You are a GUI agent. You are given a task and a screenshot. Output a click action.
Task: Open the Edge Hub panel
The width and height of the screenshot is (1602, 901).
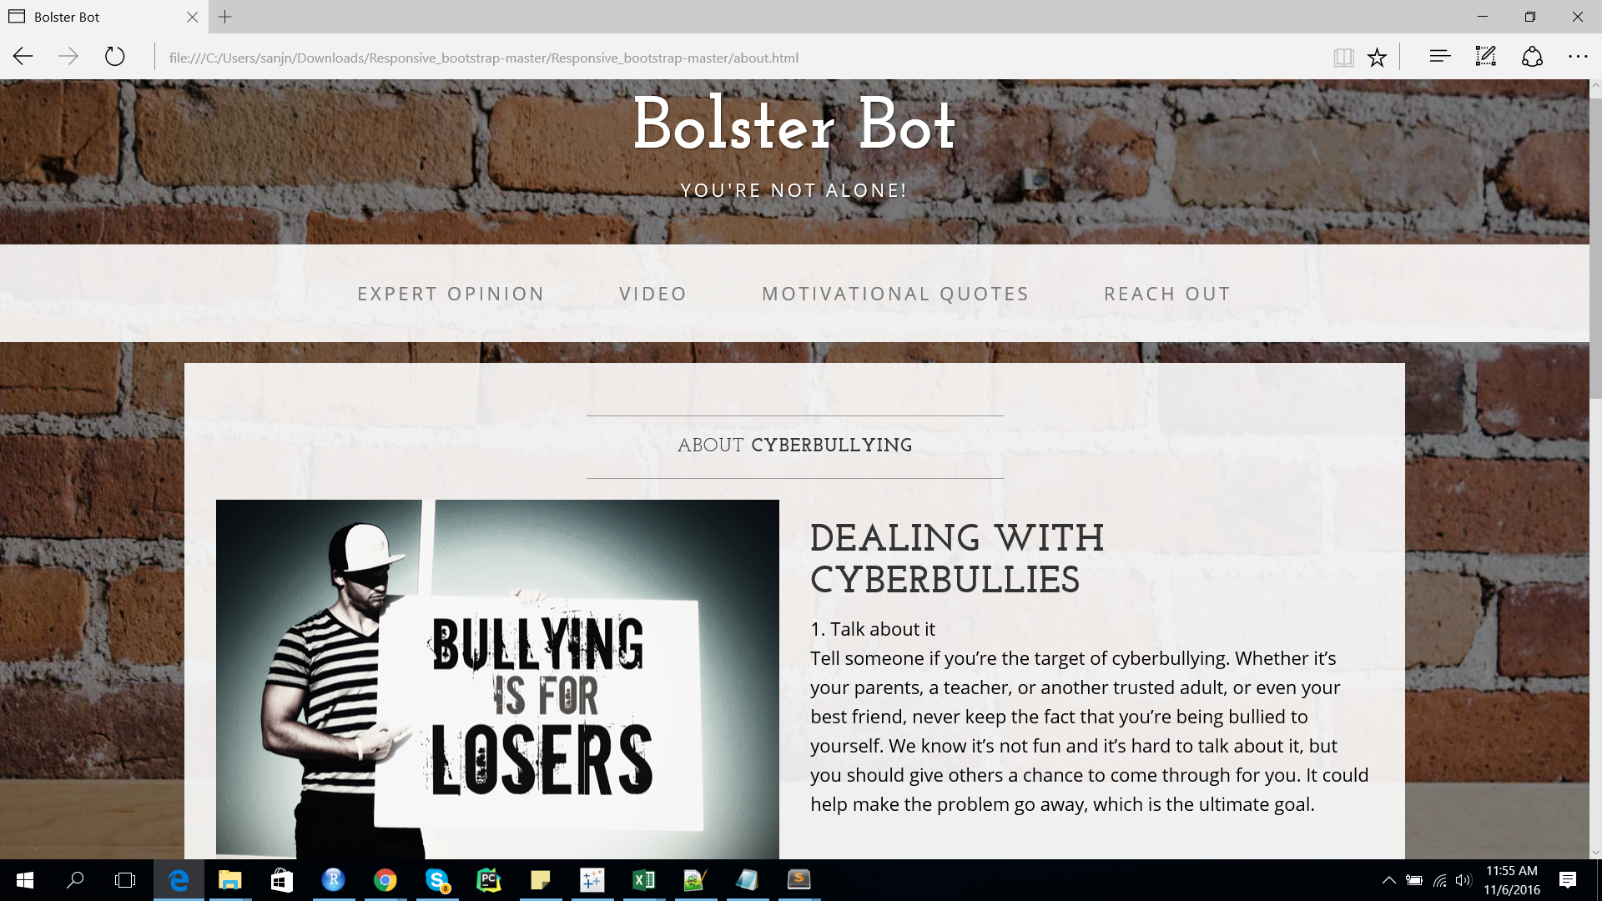[x=1440, y=57]
